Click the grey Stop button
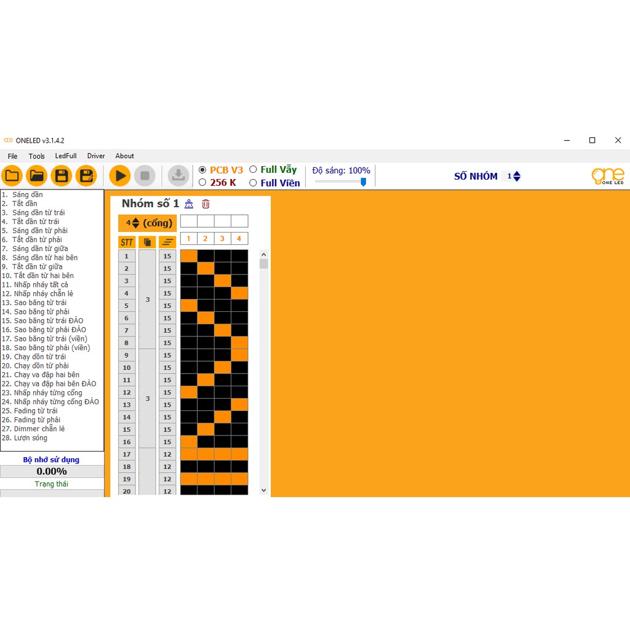The height and width of the screenshot is (630, 630). 145,175
